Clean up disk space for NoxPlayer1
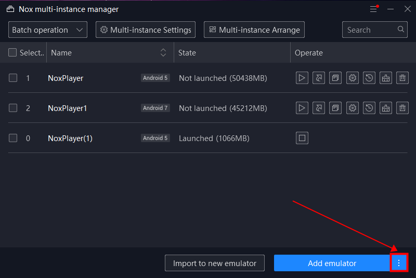Image resolution: width=416 pixels, height=278 pixels. pos(386,108)
